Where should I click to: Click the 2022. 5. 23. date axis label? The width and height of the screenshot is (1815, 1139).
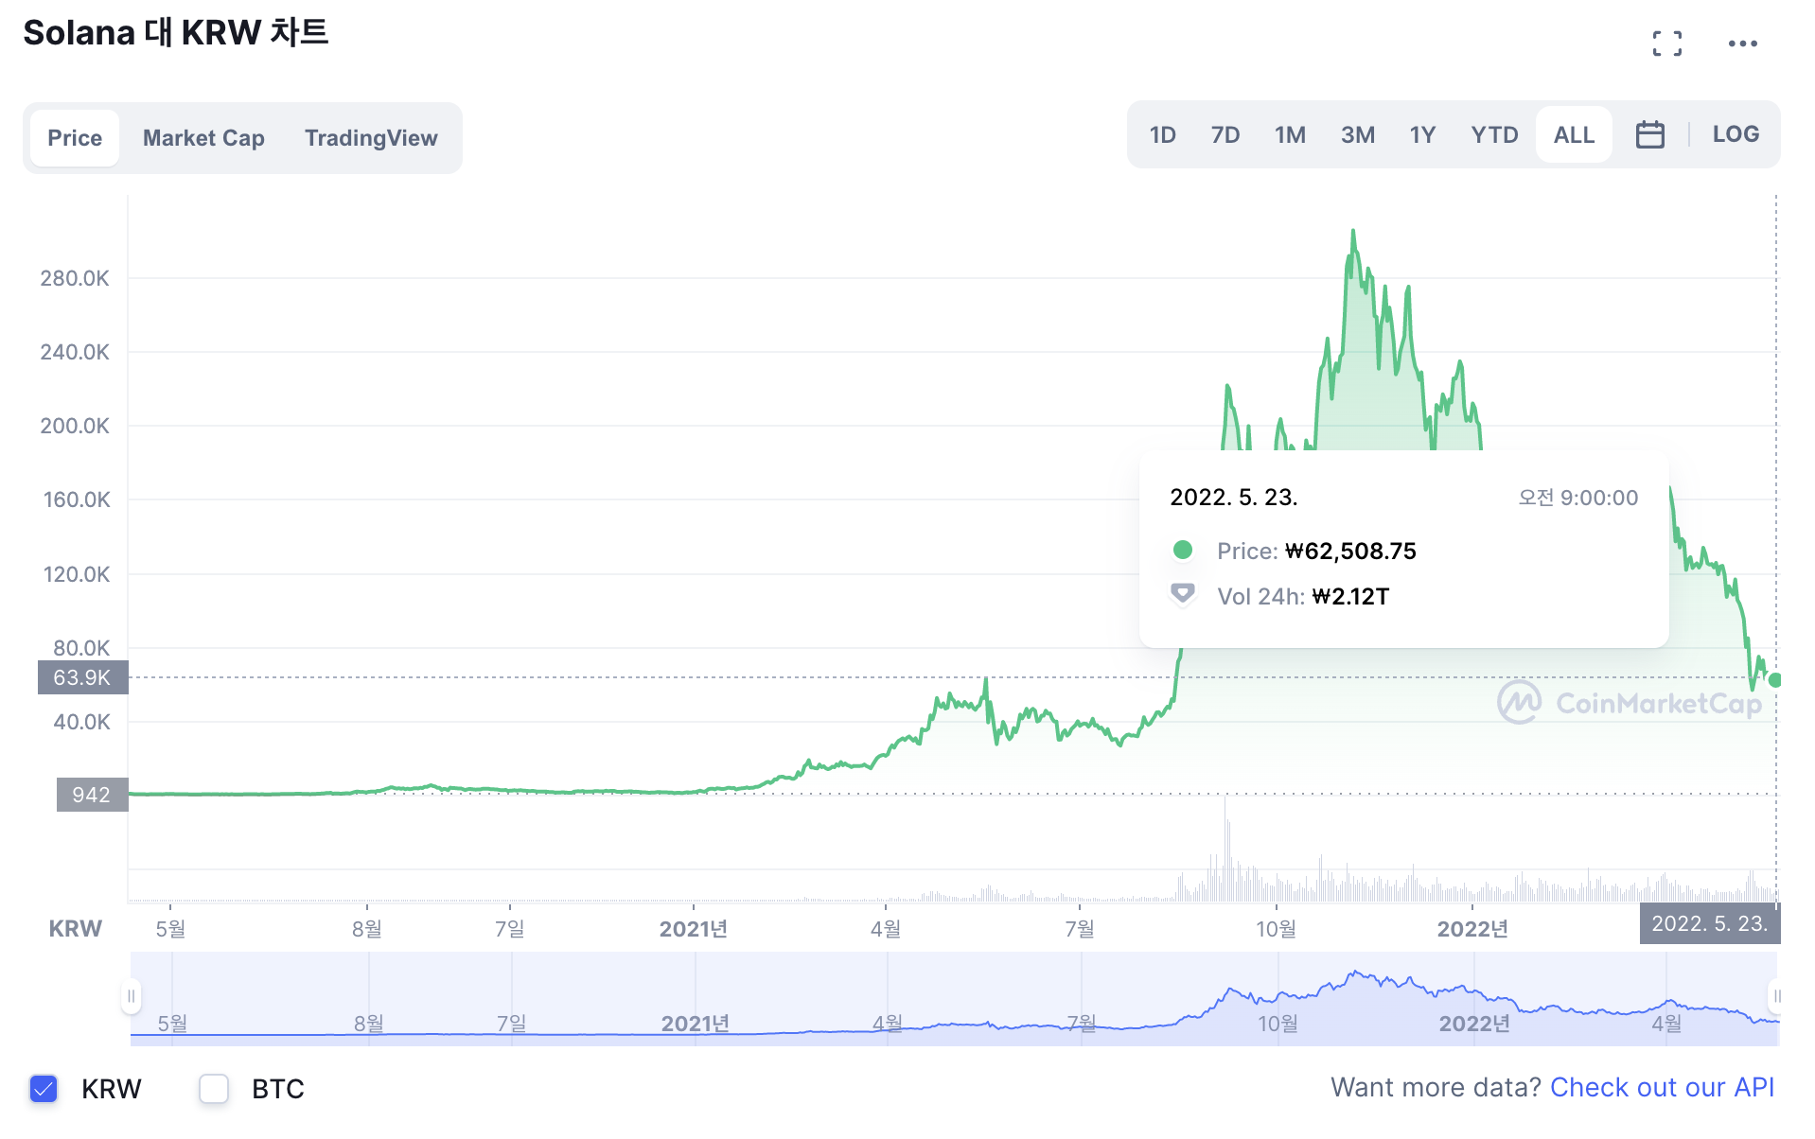[1709, 924]
